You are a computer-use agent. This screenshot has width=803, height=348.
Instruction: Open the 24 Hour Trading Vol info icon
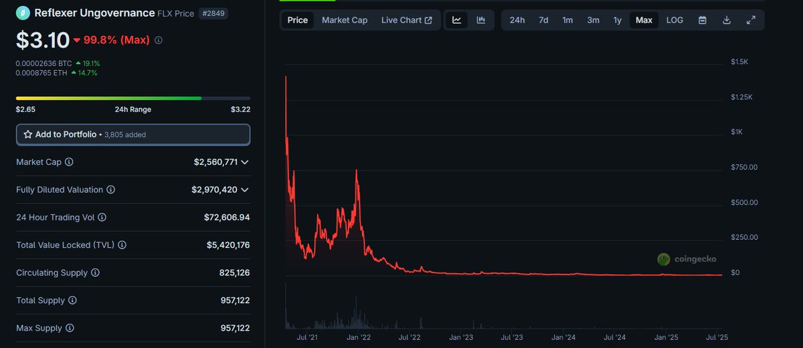point(102,217)
